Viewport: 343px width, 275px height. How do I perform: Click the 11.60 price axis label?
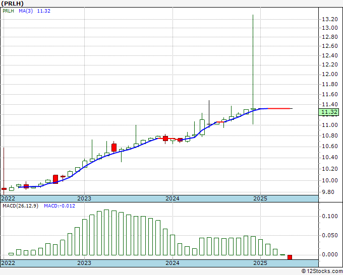[x=330, y=94]
